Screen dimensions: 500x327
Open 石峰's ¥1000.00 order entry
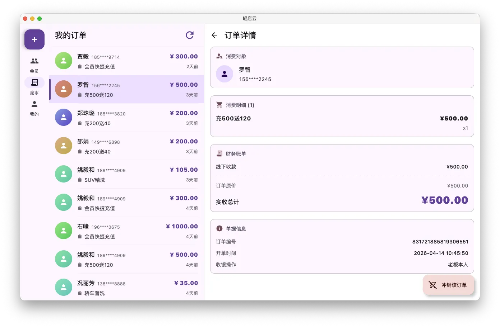[126, 231]
